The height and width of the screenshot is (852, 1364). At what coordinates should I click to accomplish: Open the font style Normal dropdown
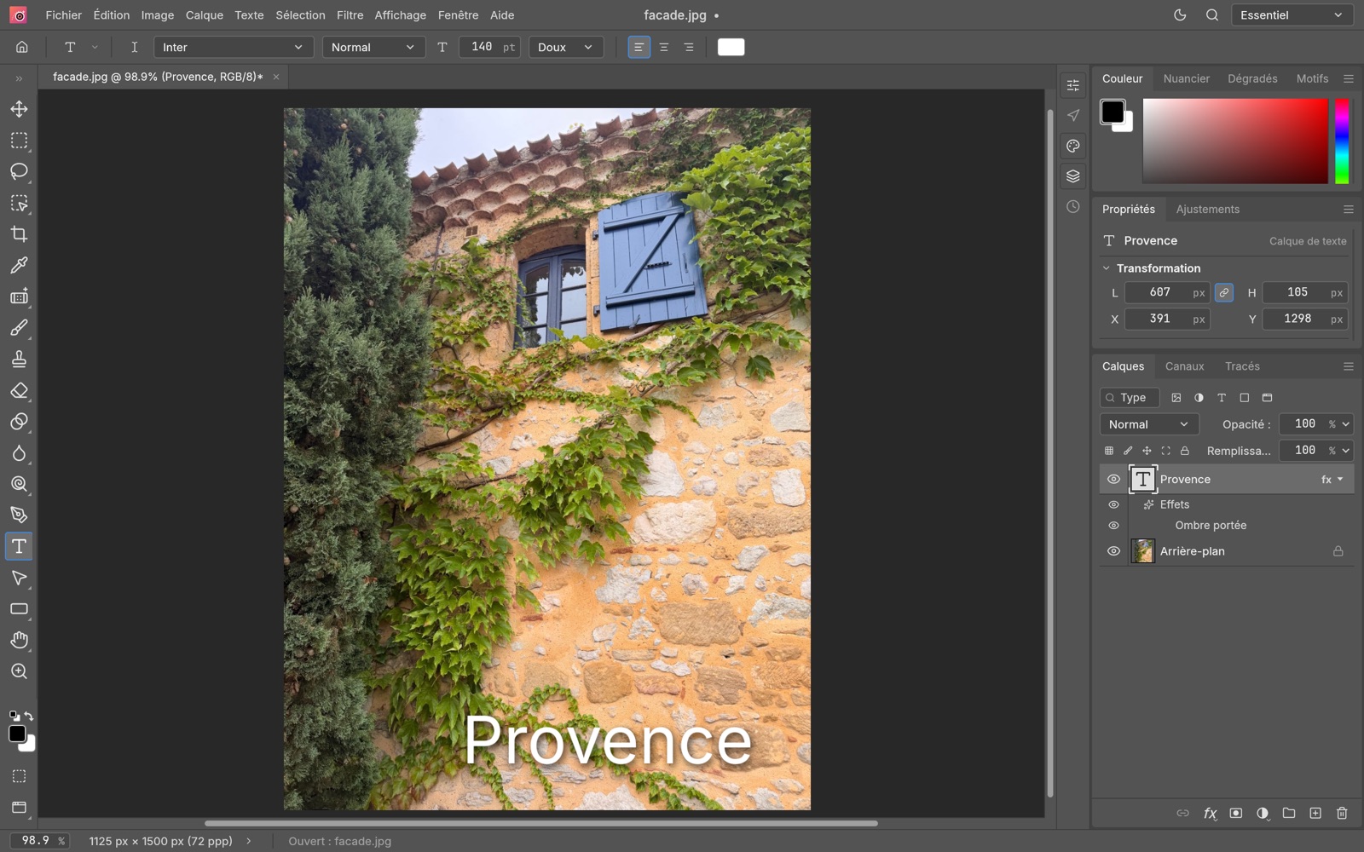[373, 48]
